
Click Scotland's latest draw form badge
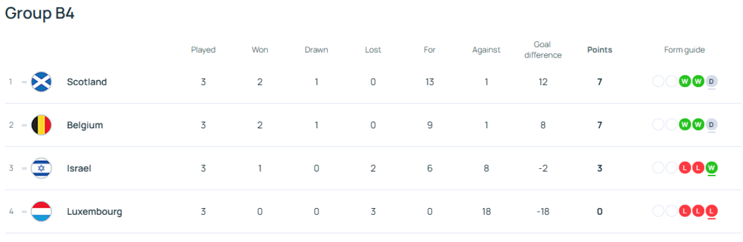tap(711, 82)
